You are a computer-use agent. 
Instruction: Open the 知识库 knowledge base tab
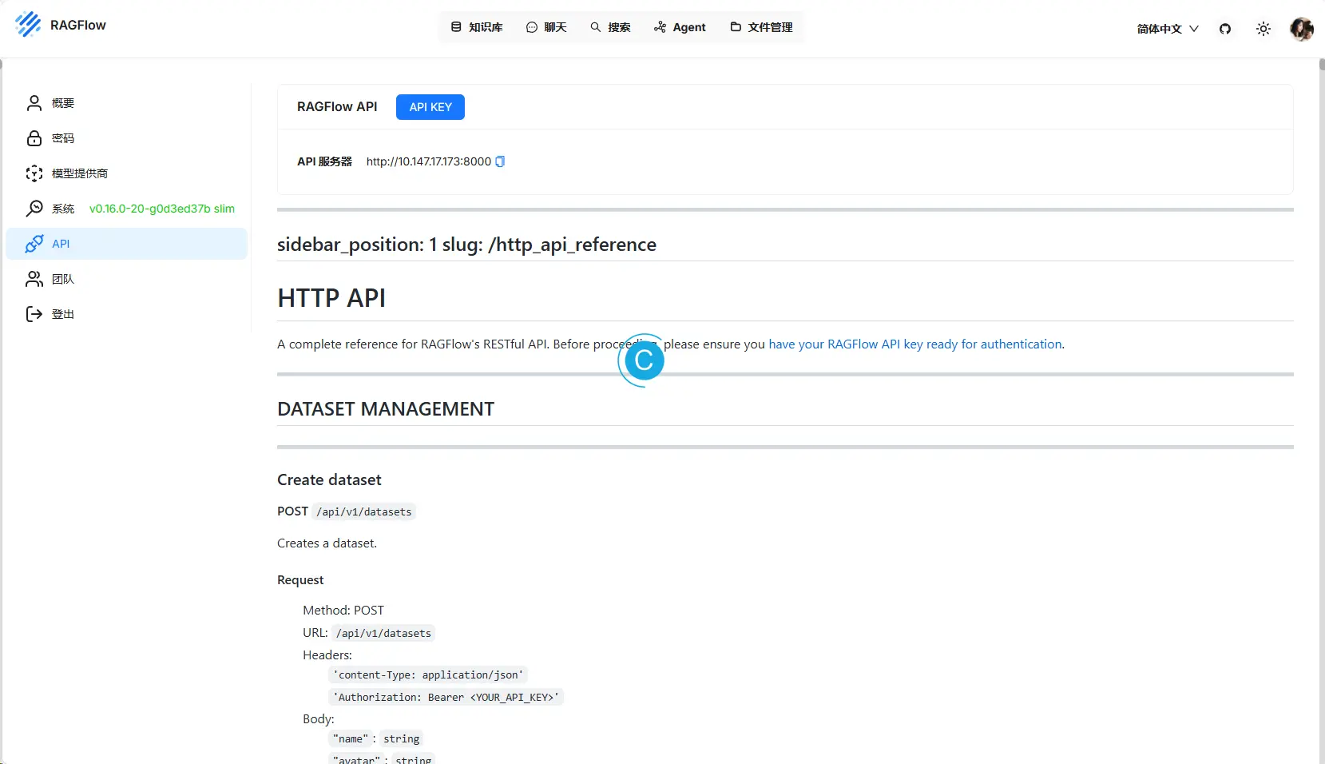pyautogui.click(x=477, y=27)
